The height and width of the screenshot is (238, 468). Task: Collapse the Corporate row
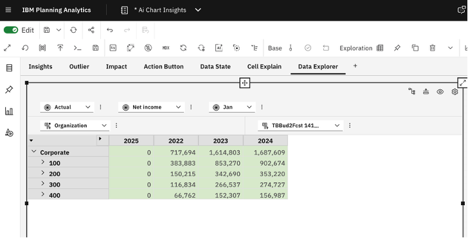tap(33, 152)
